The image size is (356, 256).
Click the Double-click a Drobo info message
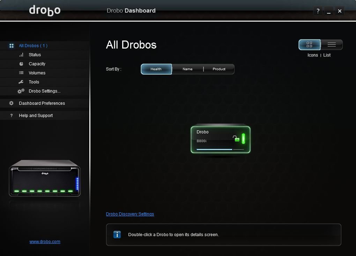click(173, 235)
